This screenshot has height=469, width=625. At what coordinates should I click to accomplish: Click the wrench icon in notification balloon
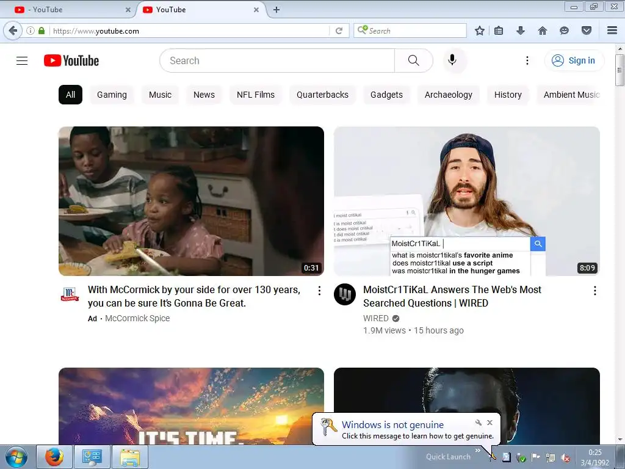(479, 423)
